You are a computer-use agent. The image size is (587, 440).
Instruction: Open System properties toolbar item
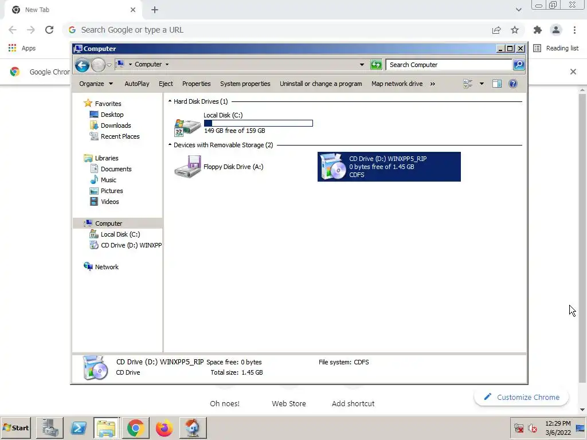tap(245, 84)
